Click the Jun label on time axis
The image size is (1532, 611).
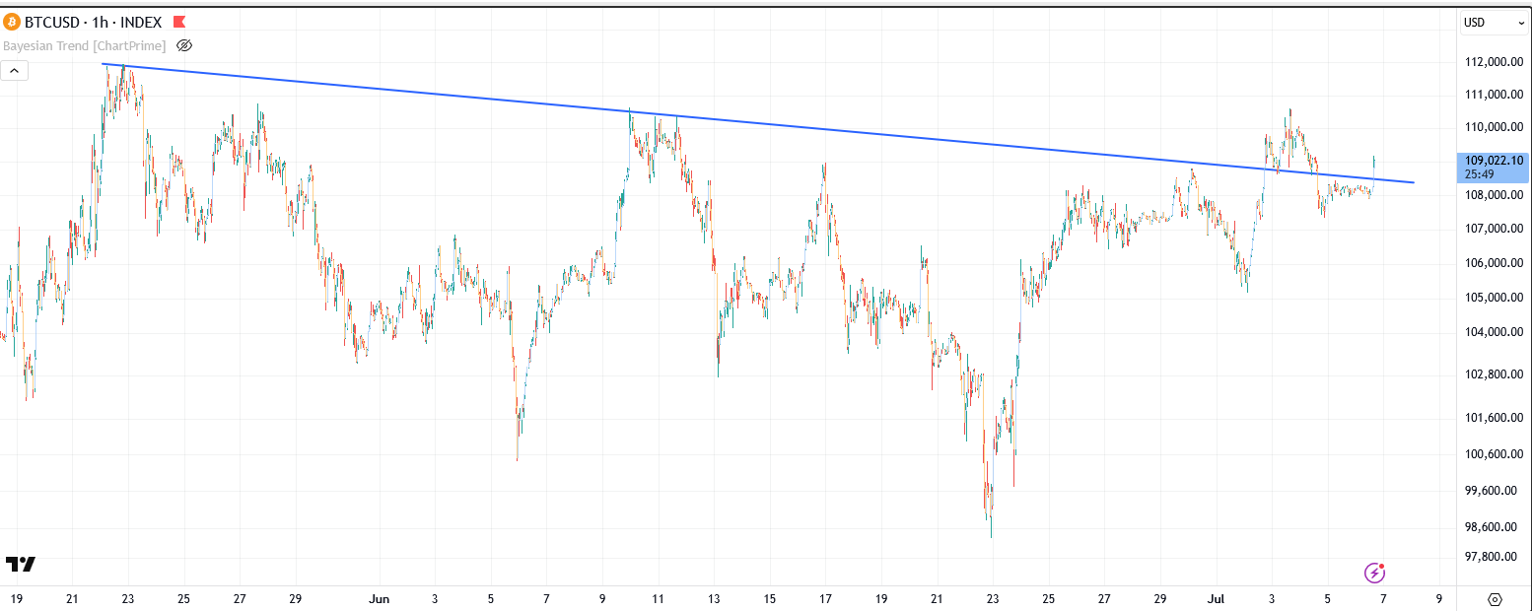[380, 598]
